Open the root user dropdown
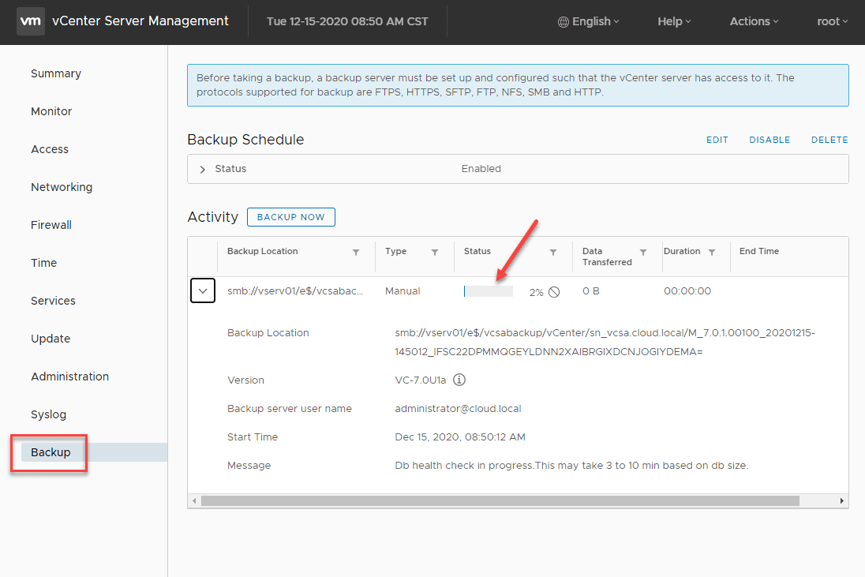The width and height of the screenshot is (865, 577). (x=832, y=21)
